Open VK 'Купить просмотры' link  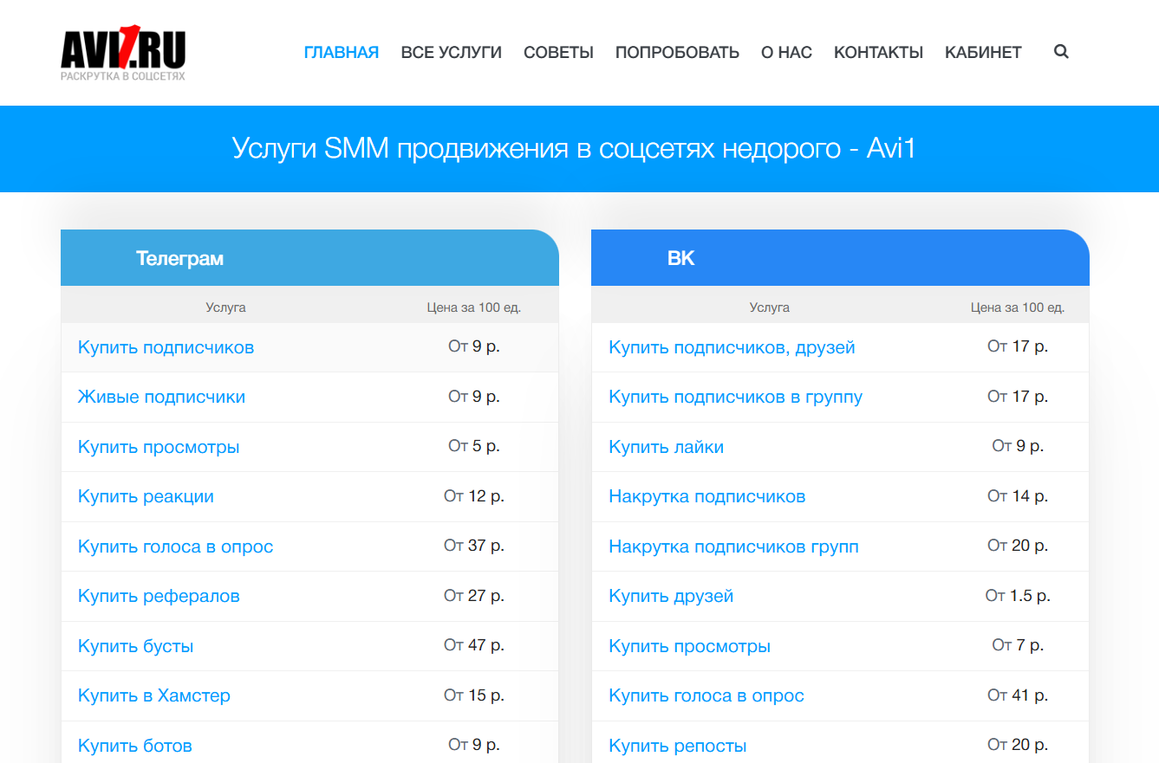[x=689, y=646]
